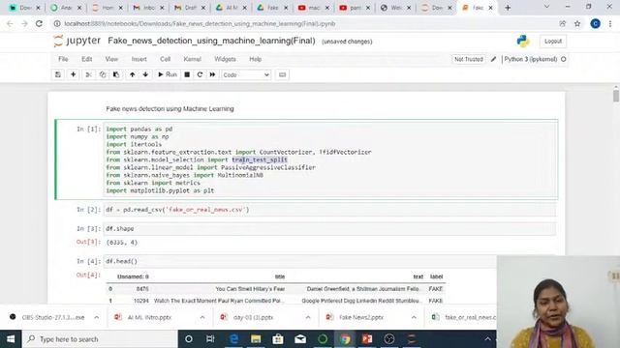Insert cell below using plus icon
Image resolution: width=620 pixels, height=348 pixels.
(74, 74)
